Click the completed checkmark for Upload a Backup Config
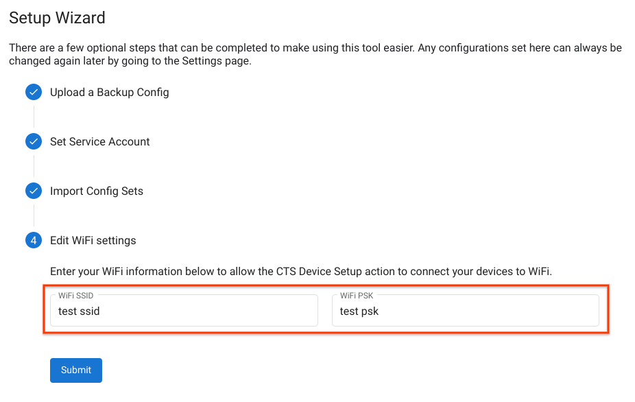The image size is (635, 402). click(34, 92)
